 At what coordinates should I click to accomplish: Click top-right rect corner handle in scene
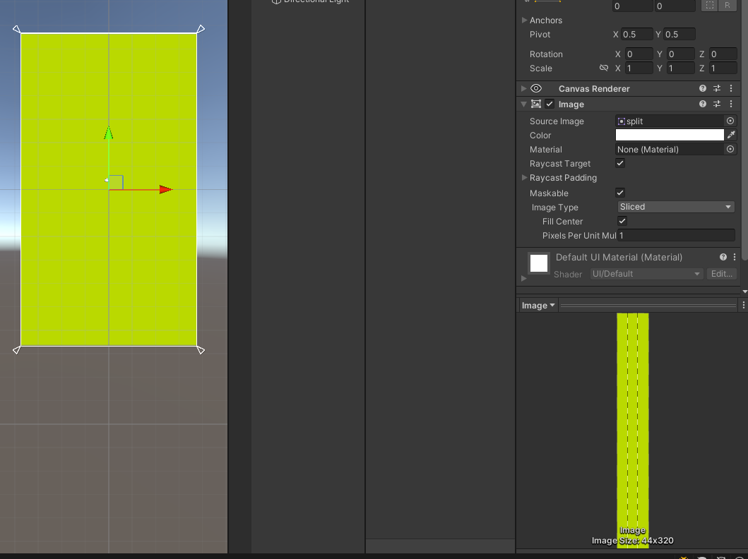click(x=201, y=29)
